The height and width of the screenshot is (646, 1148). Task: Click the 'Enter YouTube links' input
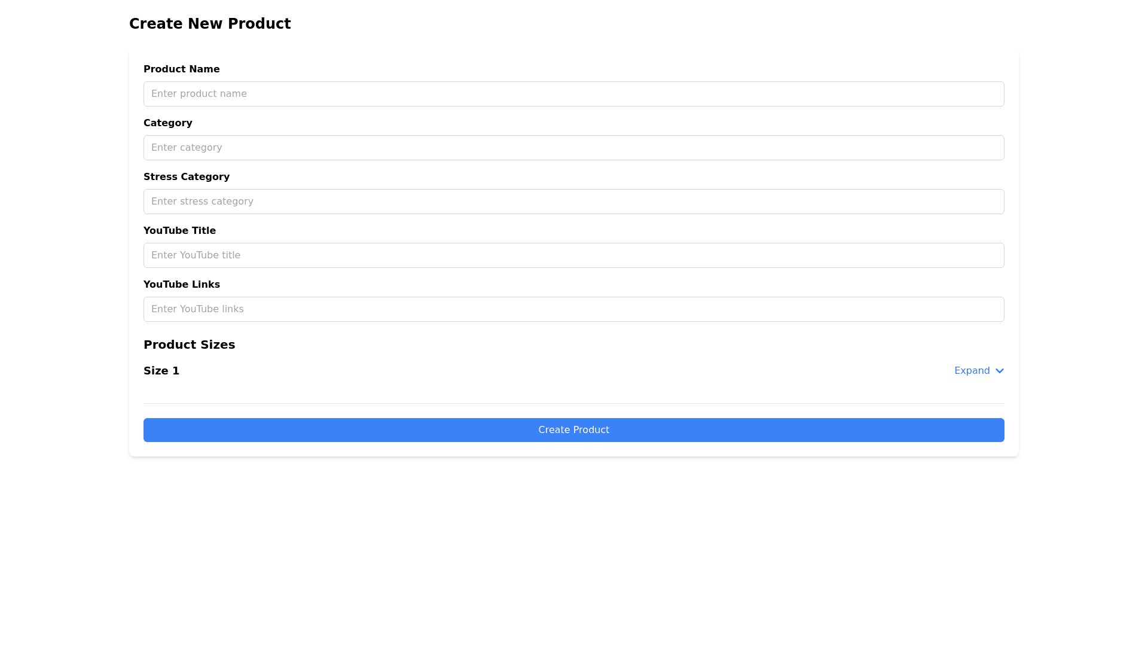[x=573, y=309]
